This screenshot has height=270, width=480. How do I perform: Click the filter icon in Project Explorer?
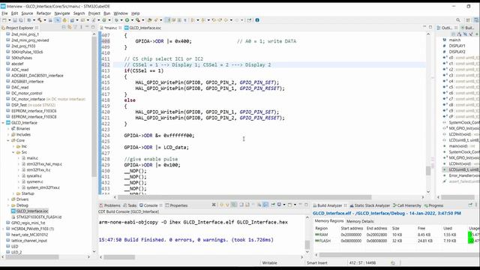coord(75,28)
